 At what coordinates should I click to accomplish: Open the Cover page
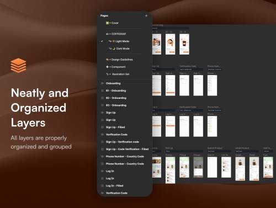click(x=112, y=23)
